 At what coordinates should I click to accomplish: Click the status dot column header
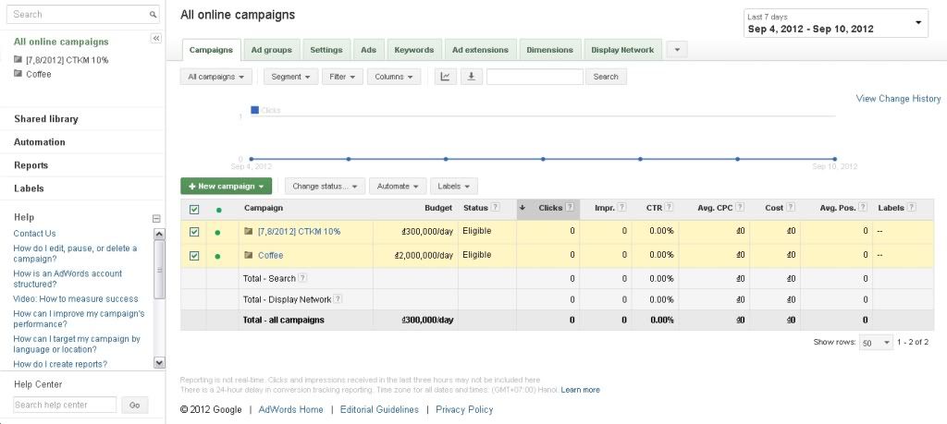coord(218,210)
